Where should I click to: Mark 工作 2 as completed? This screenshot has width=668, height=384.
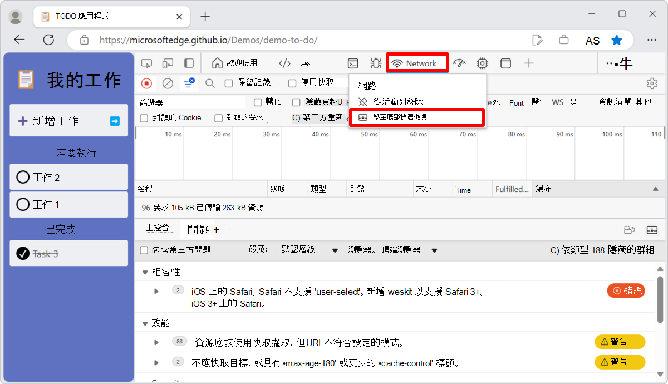tap(22, 176)
